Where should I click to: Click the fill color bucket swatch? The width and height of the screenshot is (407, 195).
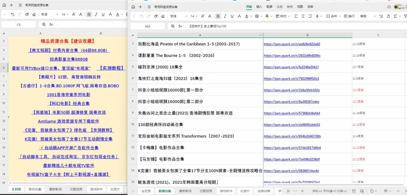coord(266,16)
